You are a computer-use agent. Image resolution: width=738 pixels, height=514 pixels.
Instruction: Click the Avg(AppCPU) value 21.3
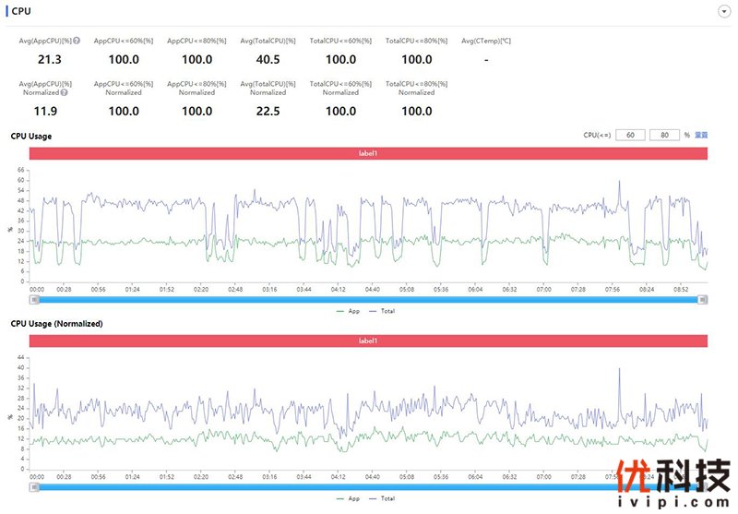(x=48, y=59)
